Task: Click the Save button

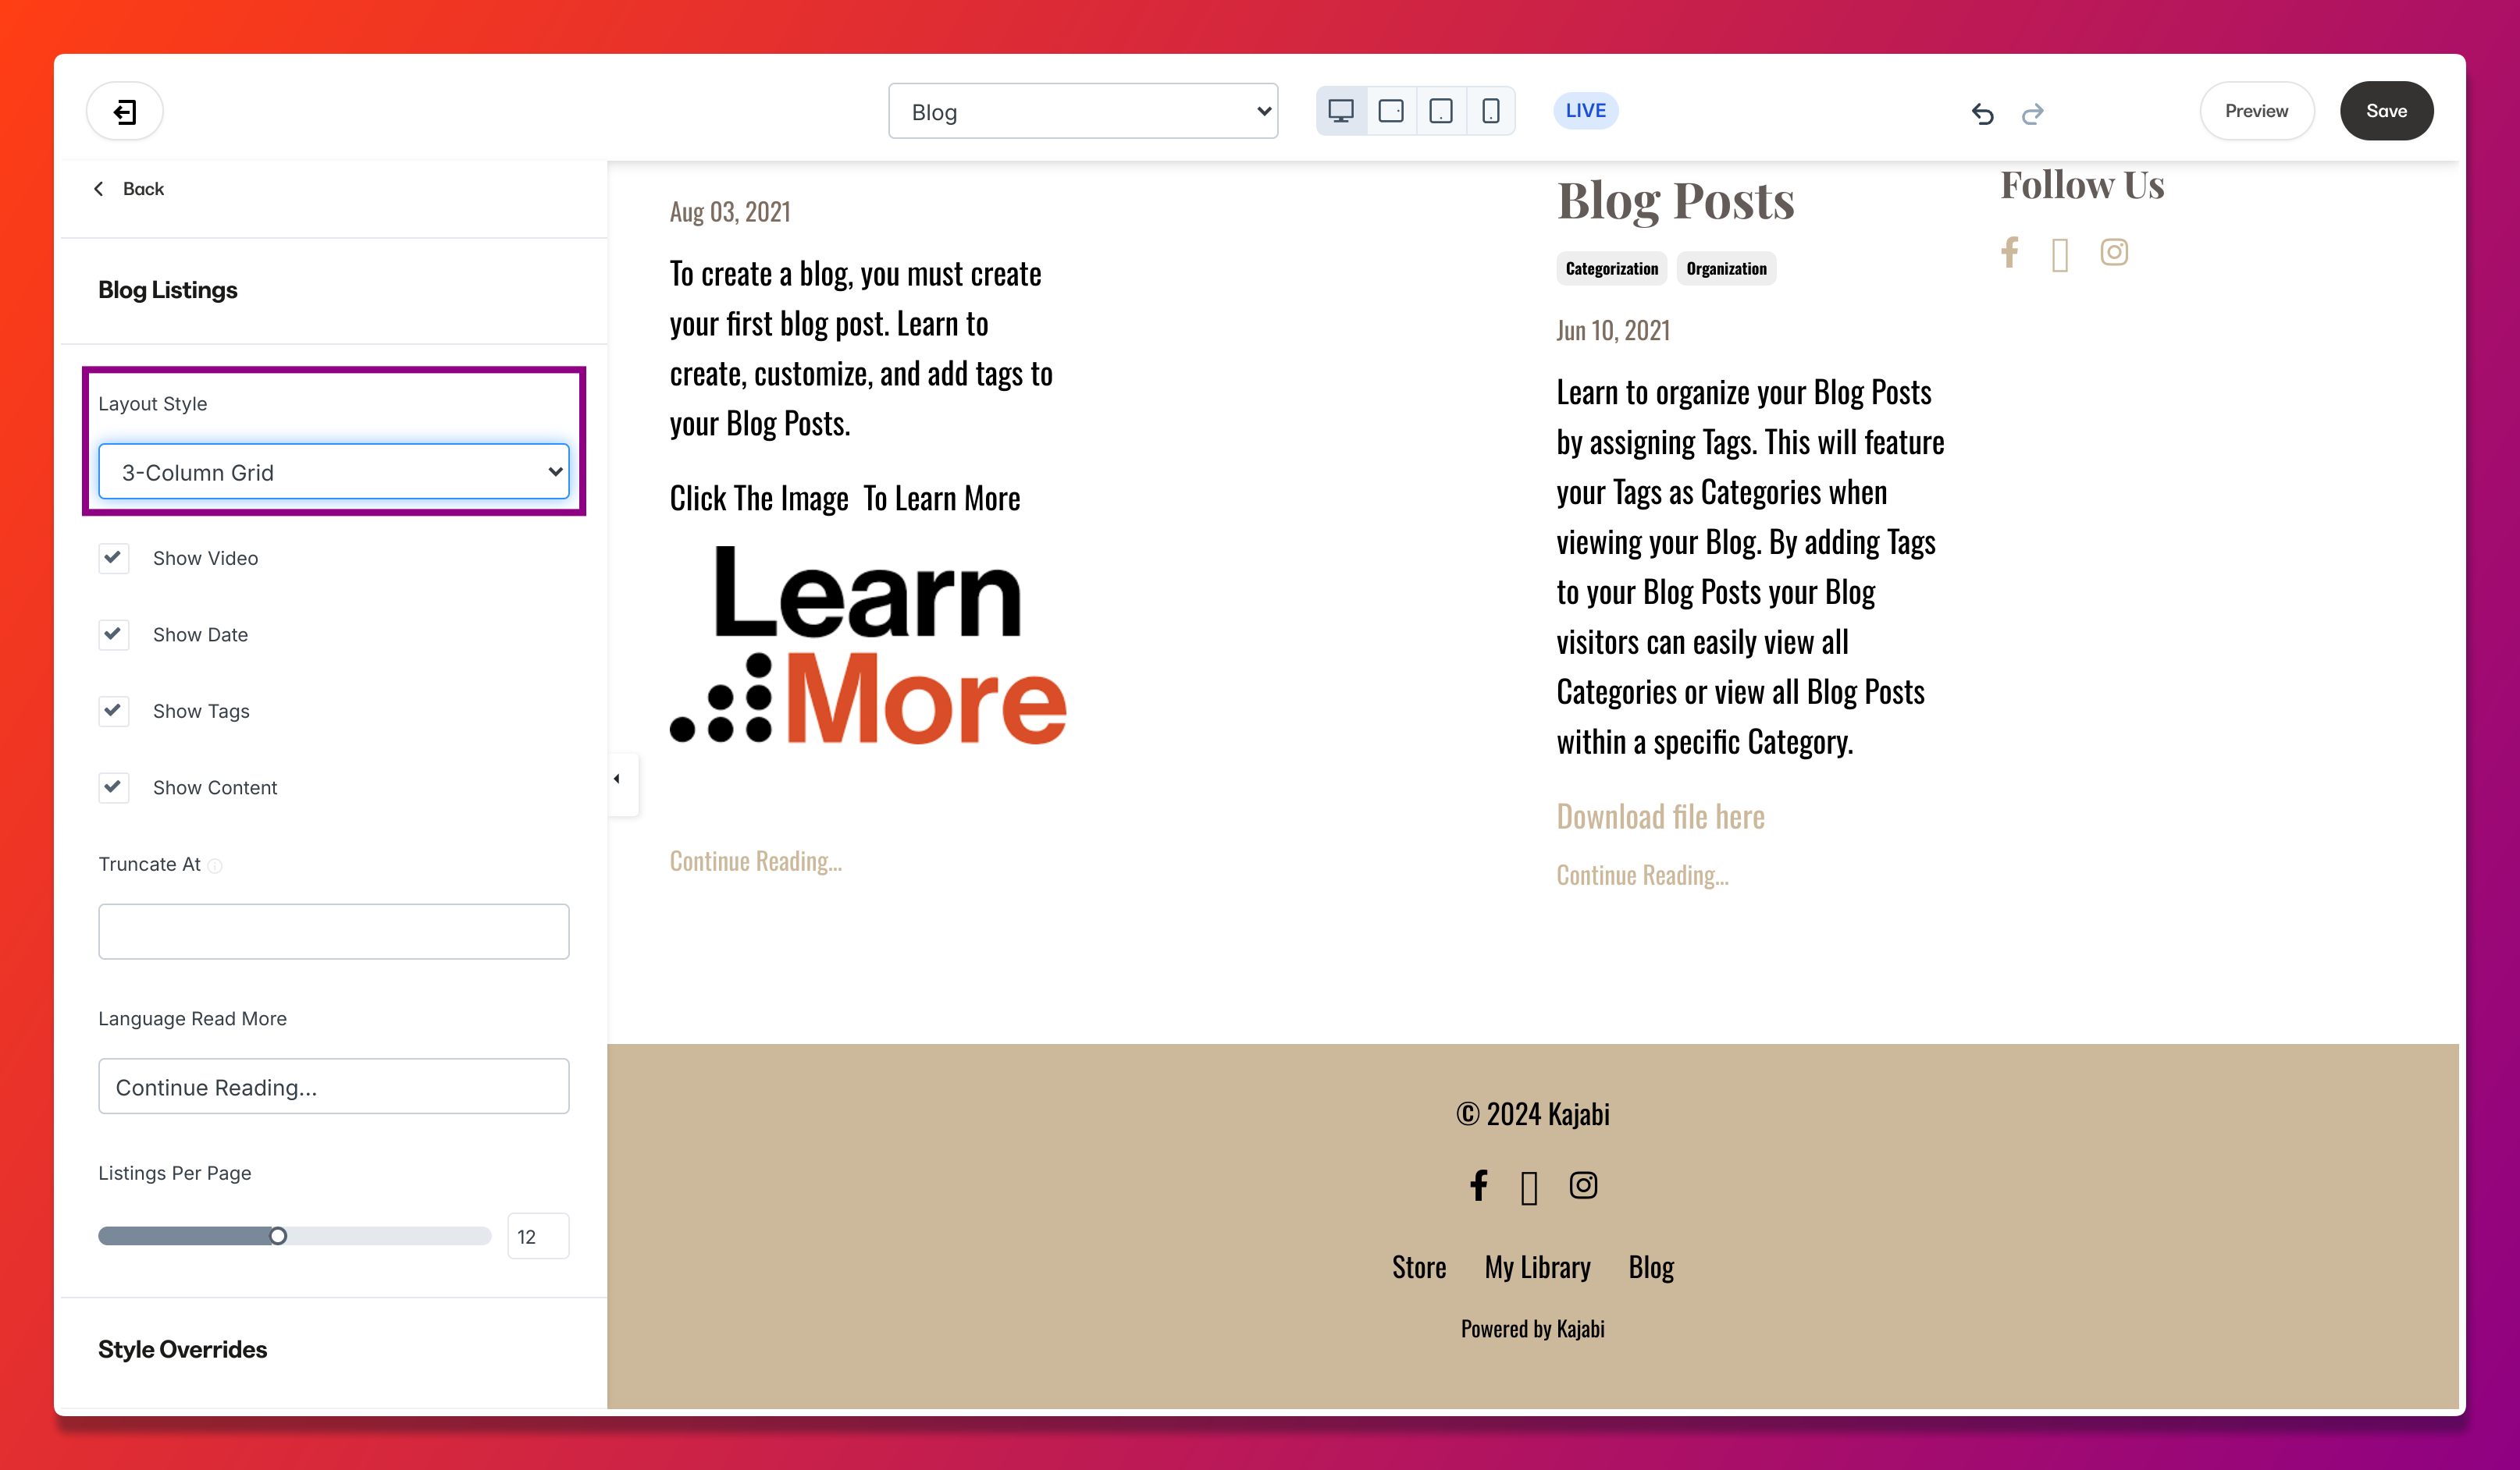Action: [2386, 111]
